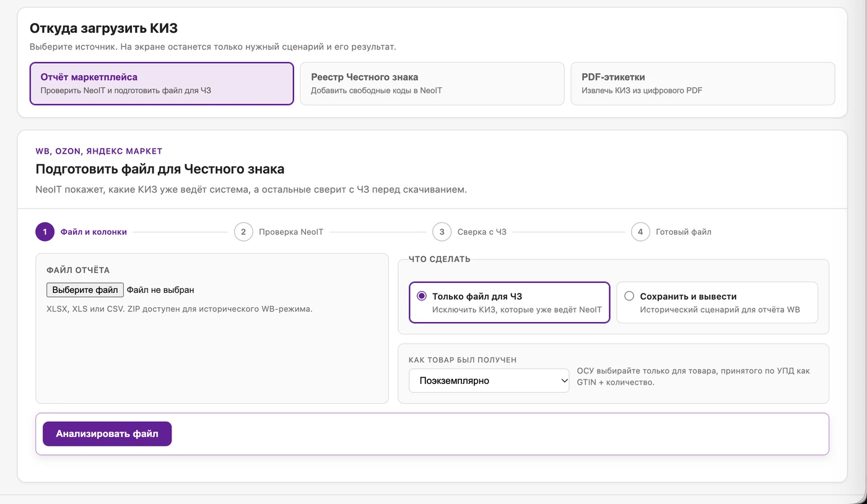Click the Выберите источник description line
The width and height of the screenshot is (867, 504).
(213, 46)
